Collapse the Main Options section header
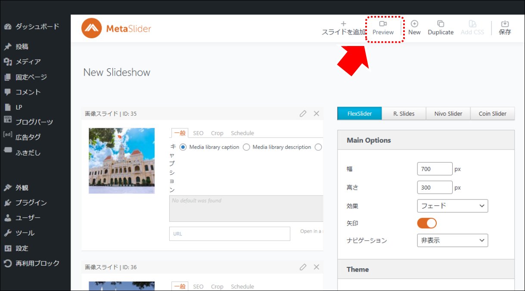 pyautogui.click(x=426, y=140)
